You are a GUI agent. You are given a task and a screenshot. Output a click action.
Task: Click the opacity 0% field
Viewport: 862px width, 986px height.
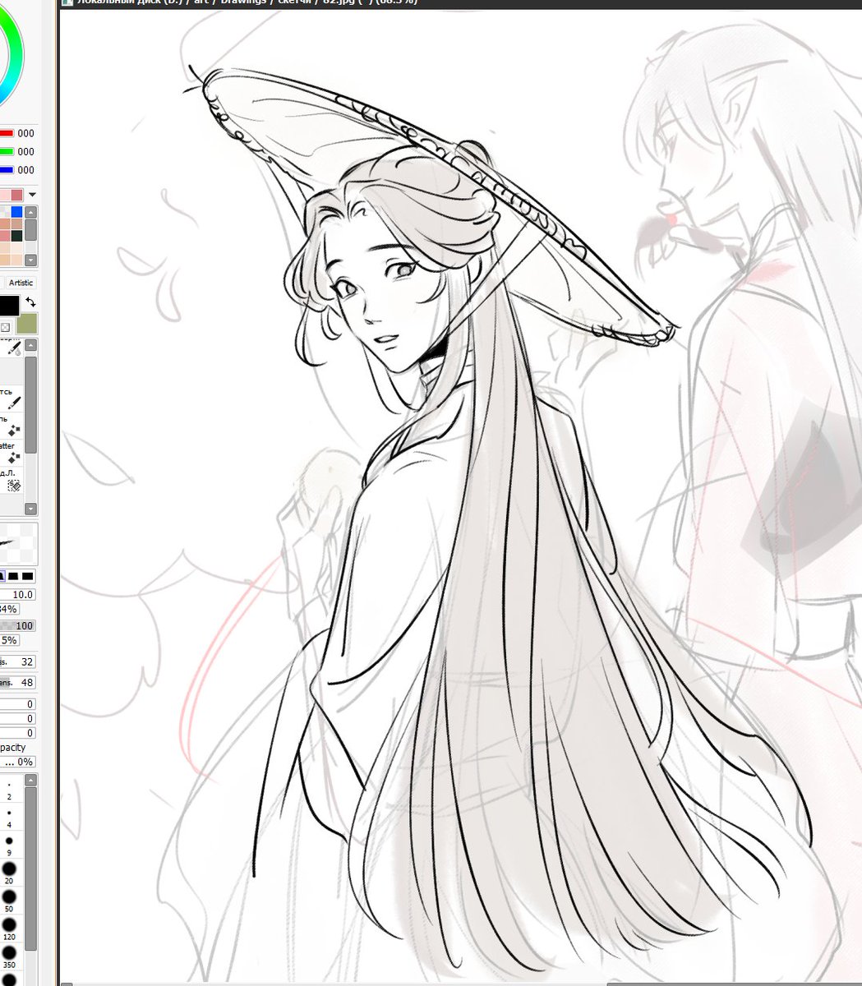pos(17,762)
